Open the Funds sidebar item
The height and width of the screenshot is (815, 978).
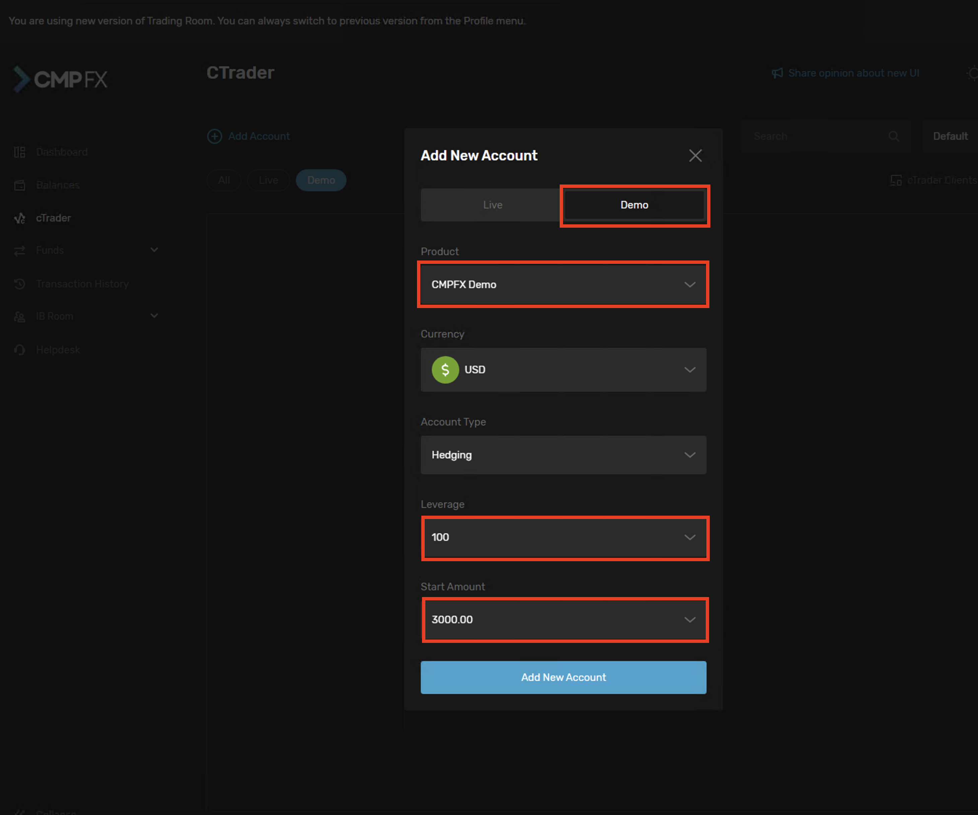point(50,250)
